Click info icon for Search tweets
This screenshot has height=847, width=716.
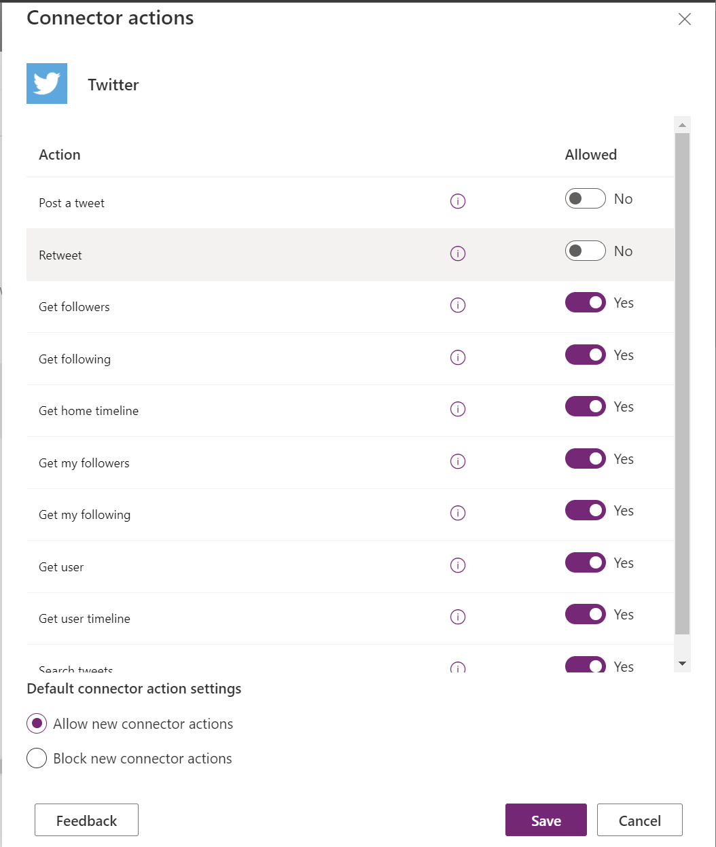458,668
